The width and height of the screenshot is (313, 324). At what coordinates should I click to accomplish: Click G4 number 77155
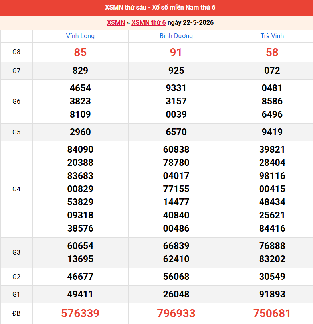point(176,189)
